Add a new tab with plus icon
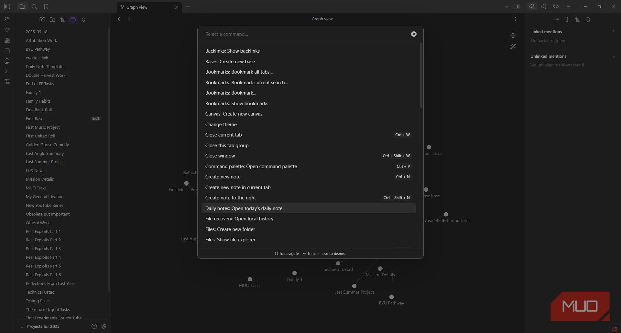Viewport: 621px width, 333px height. click(x=188, y=7)
